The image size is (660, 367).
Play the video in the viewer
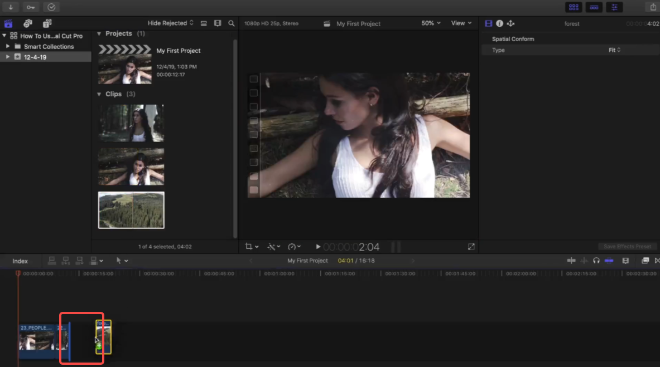click(x=318, y=247)
